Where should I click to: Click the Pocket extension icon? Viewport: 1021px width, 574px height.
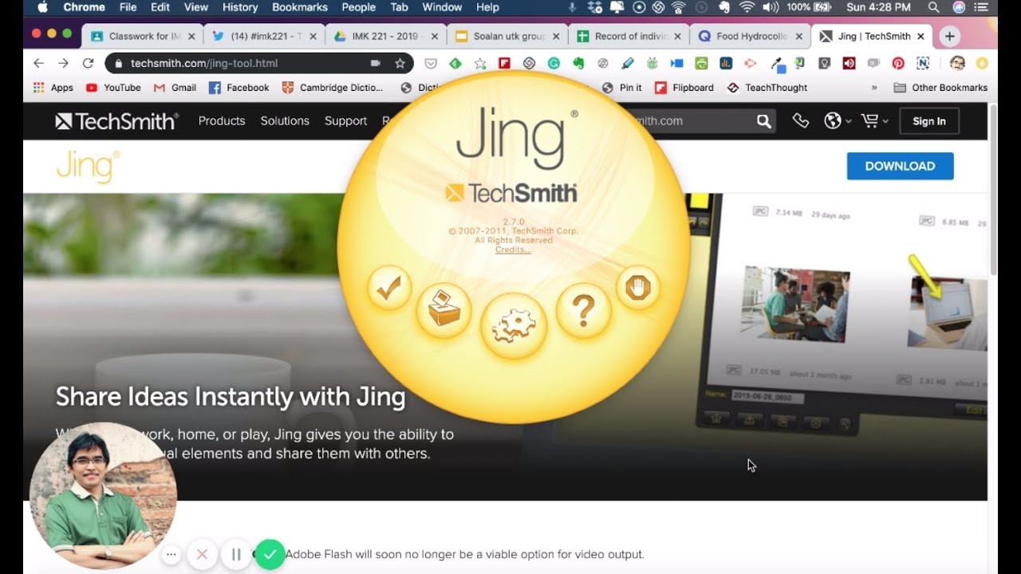431,63
